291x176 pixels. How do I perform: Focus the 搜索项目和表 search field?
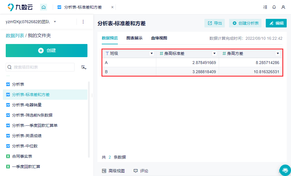point(40,67)
